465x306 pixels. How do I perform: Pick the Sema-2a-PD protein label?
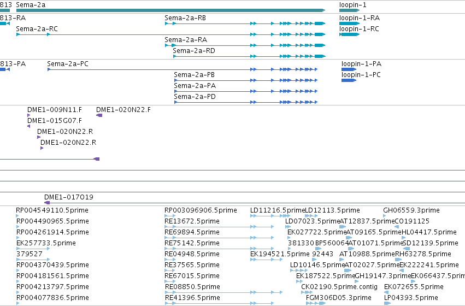tap(195, 97)
